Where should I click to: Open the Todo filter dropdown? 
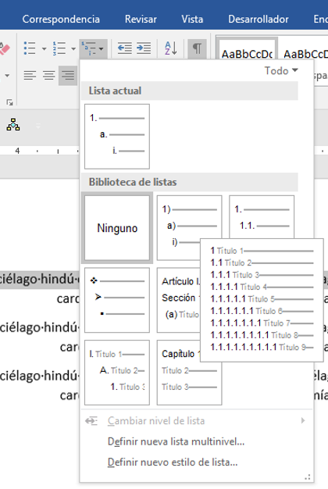pos(281,71)
